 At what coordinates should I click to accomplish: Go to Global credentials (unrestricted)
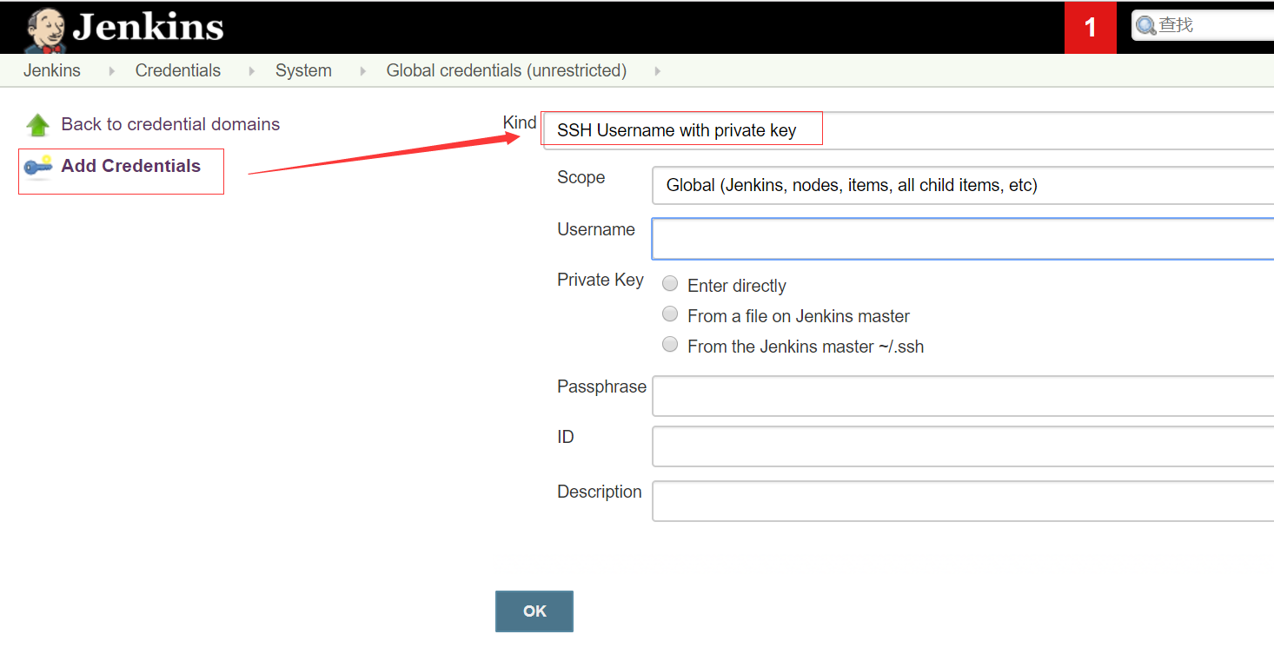pyautogui.click(x=507, y=70)
